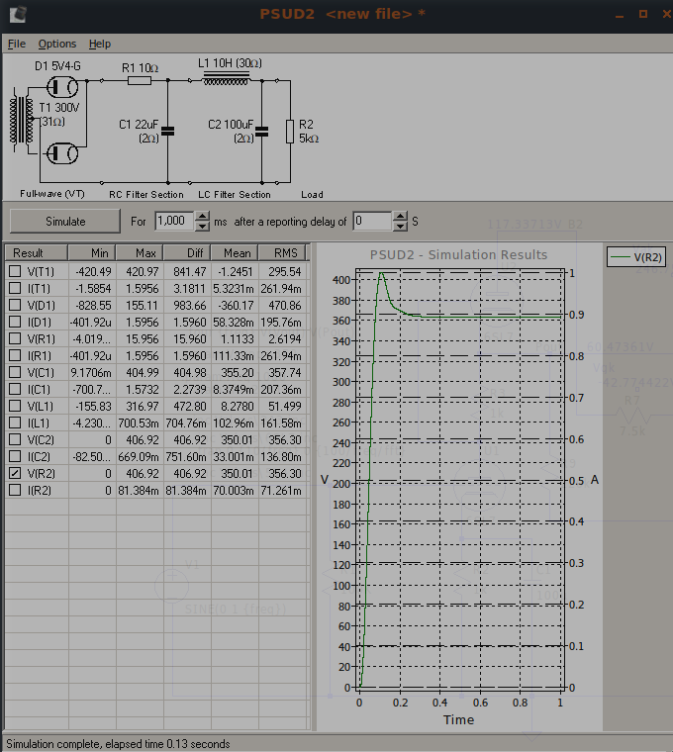Click the RC Filter Section label
This screenshot has height=752, width=673.
point(146,194)
